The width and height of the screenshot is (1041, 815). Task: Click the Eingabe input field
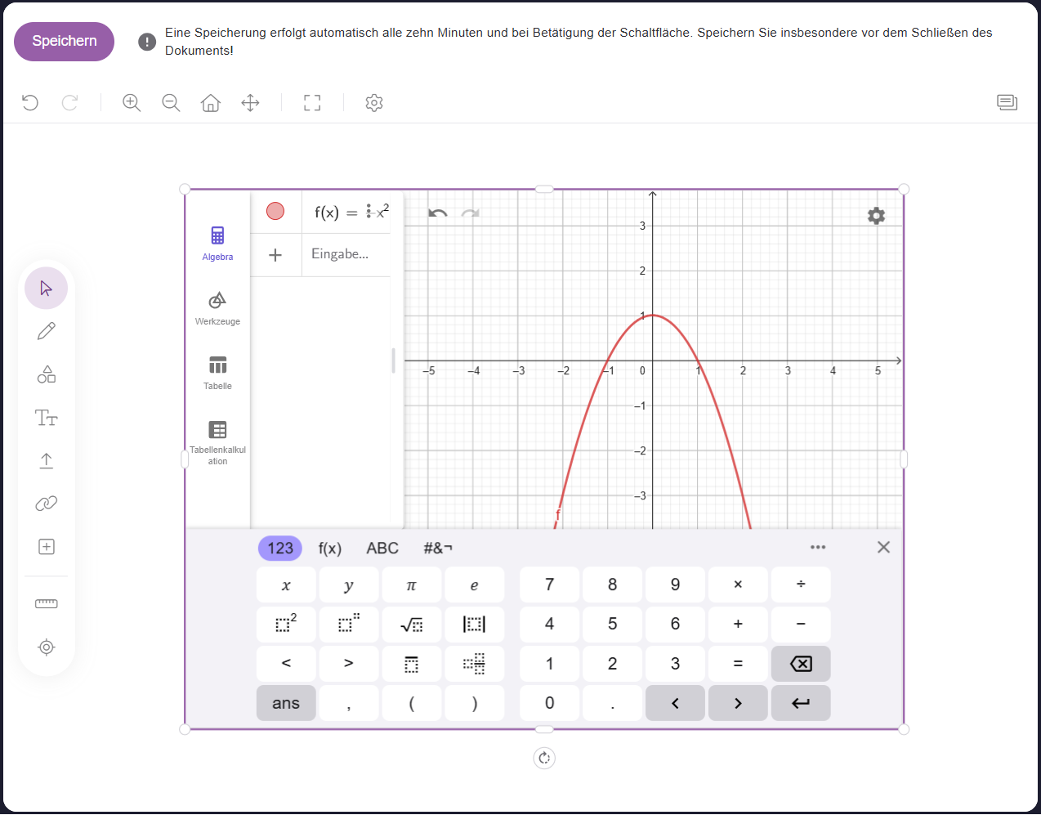(343, 254)
